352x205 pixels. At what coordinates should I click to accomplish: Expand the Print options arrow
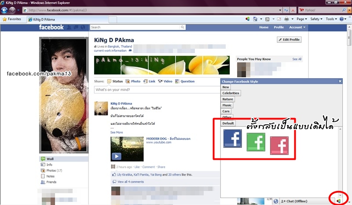point(292,19)
